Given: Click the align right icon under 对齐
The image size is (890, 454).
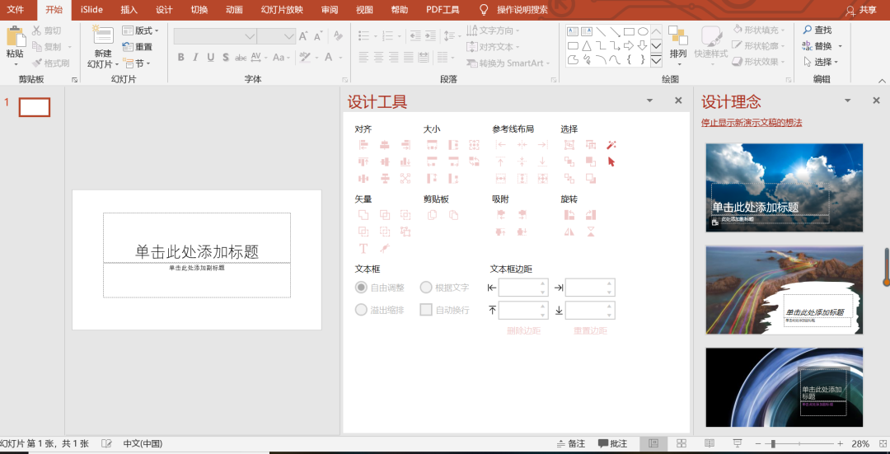Looking at the screenshot, I should (x=405, y=145).
